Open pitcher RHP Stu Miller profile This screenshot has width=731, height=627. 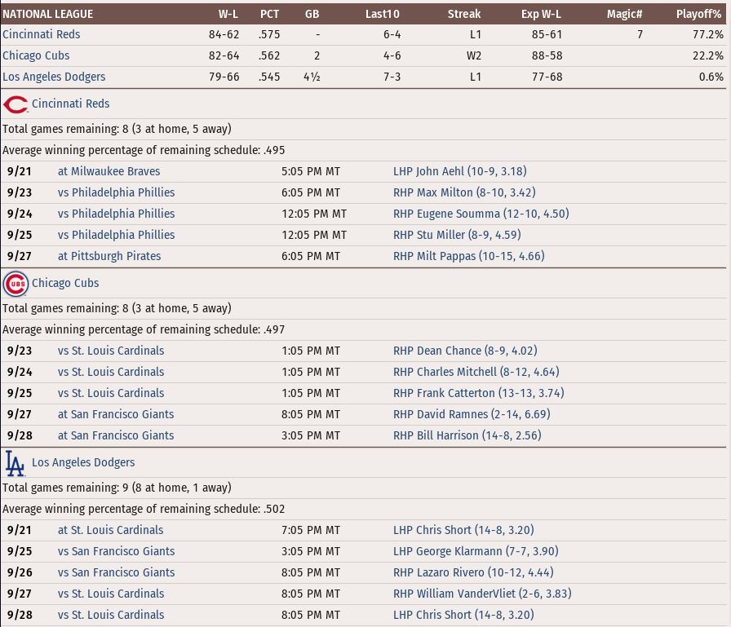(457, 235)
